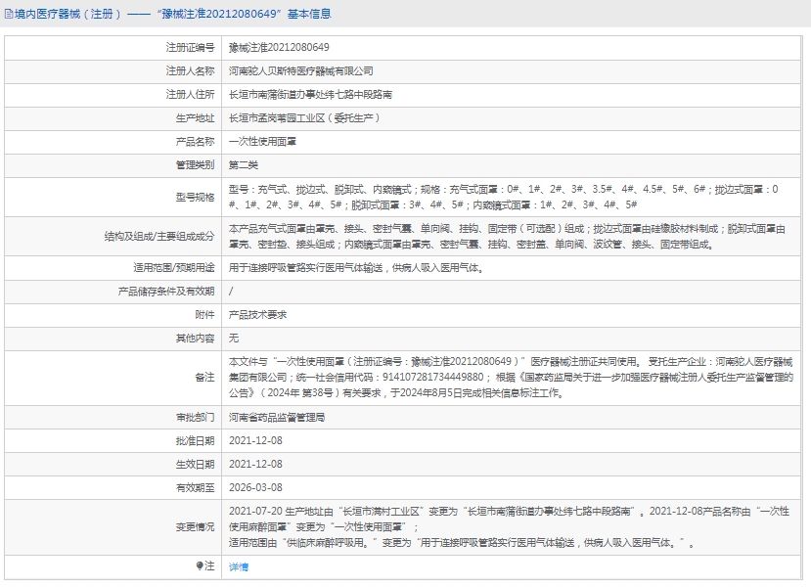This screenshot has height=588, width=811.
Task: Click the 结构及组成/主要组成成分 row label
Action: pos(158,236)
